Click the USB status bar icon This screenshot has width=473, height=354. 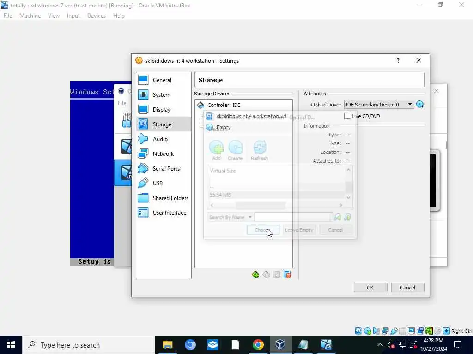[x=394, y=331]
